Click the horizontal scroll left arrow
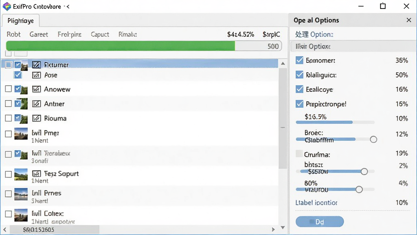417x235 pixels. (4, 229)
